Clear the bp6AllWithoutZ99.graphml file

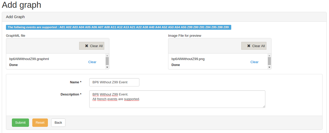tap(92, 62)
